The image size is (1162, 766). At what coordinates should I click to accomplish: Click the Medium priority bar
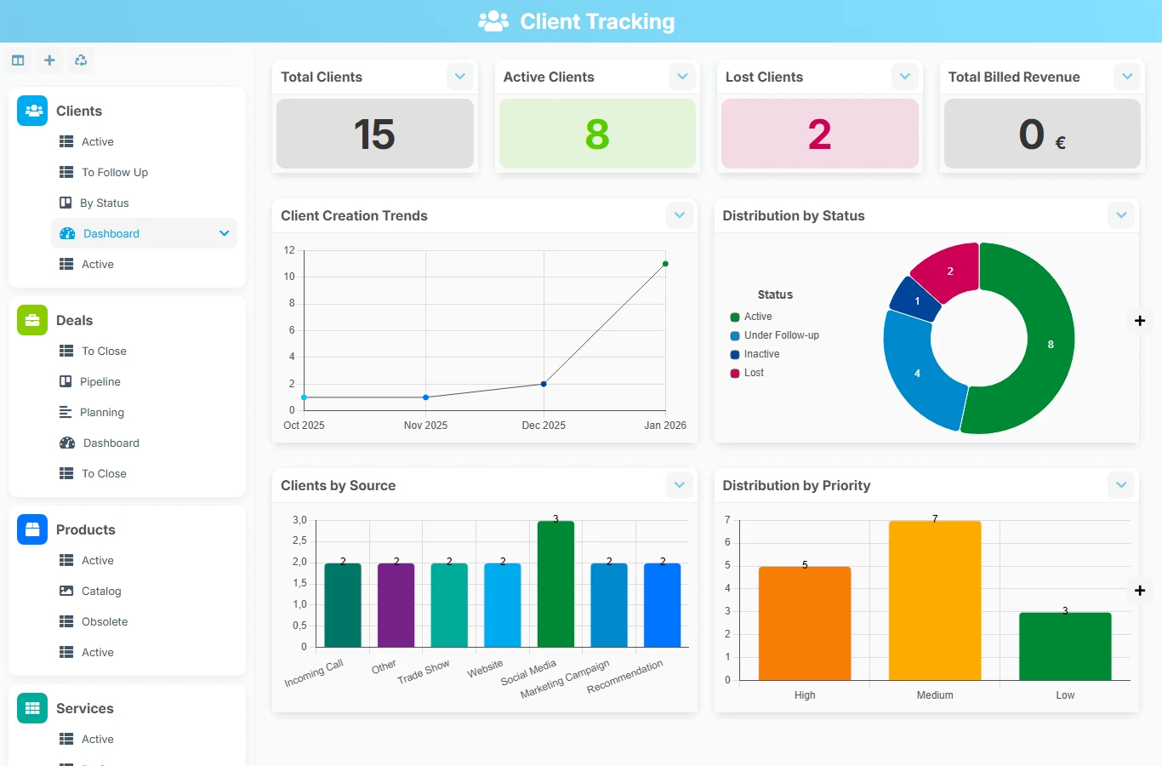(x=935, y=600)
